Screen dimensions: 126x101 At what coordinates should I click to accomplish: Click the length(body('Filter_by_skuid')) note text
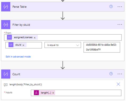(x=26, y=84)
